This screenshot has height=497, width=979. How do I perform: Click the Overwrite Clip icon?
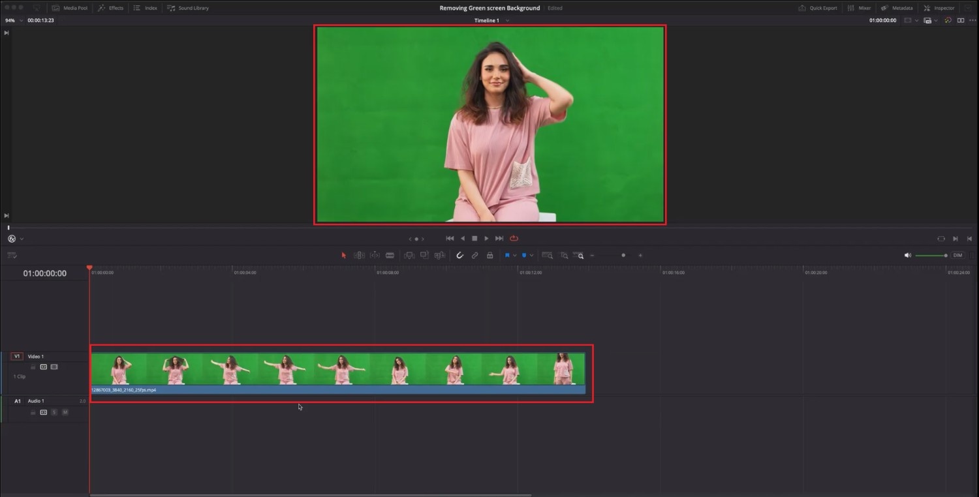coord(424,256)
